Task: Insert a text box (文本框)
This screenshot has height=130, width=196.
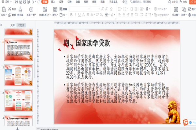Action: [175, 9]
